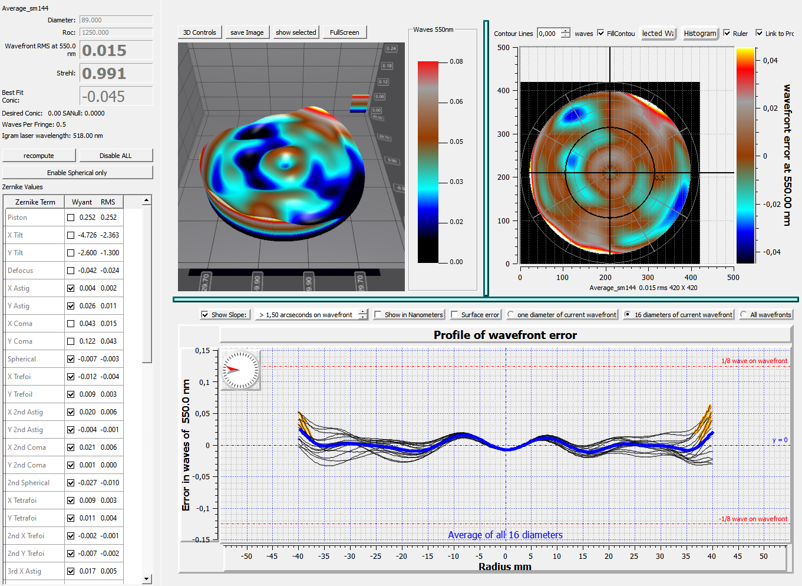The image size is (802, 586).
Task: Toggle the Link to Pro checkbox
Action: tap(759, 34)
